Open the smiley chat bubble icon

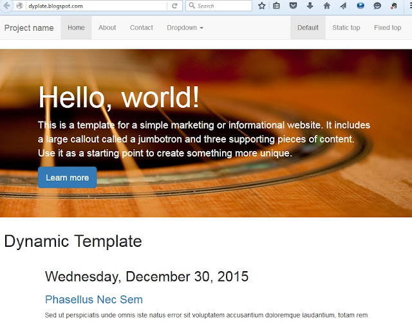pyautogui.click(x=377, y=6)
